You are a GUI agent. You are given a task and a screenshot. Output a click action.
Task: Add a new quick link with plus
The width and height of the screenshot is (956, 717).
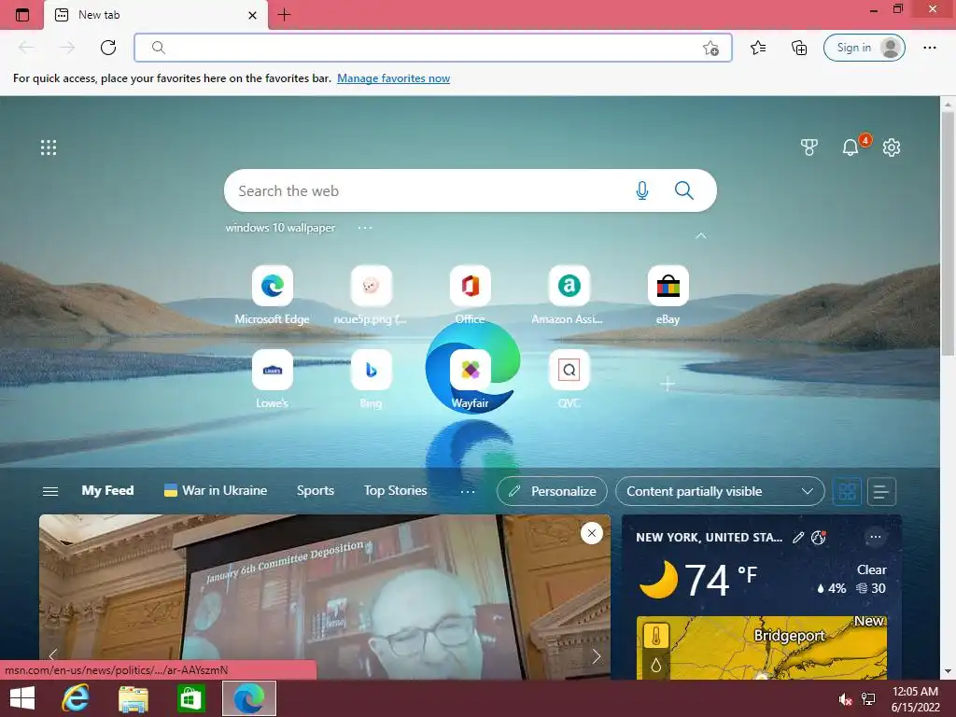point(668,384)
